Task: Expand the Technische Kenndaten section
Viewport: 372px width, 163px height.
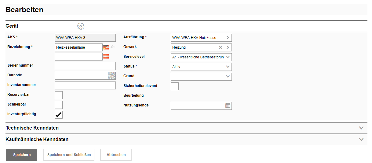Action: click(x=361, y=128)
